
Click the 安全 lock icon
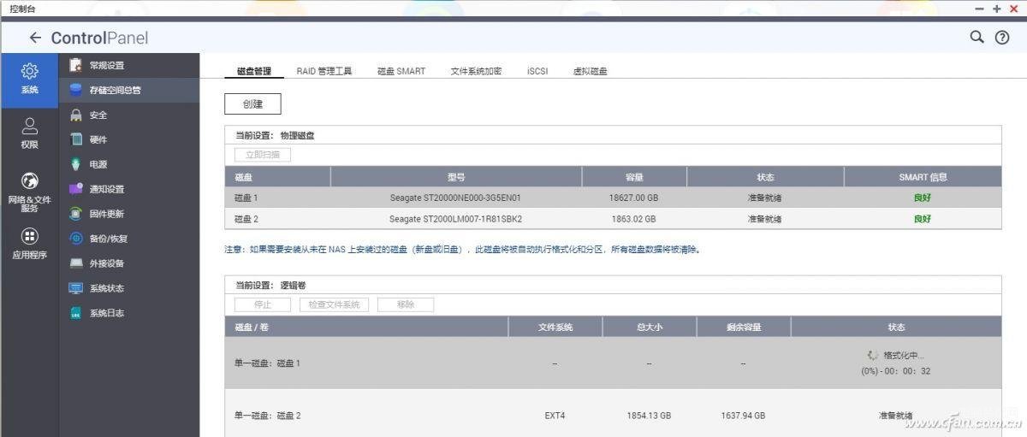point(75,115)
